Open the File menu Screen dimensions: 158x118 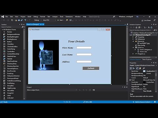(x=7, y=17)
